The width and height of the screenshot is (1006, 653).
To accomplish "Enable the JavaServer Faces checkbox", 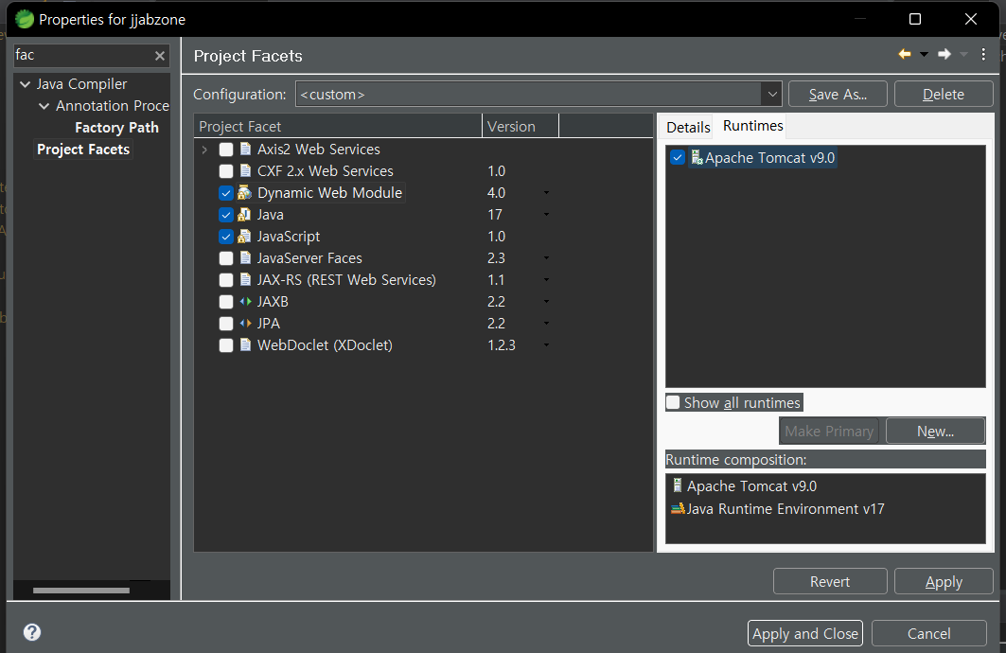I will pos(226,258).
